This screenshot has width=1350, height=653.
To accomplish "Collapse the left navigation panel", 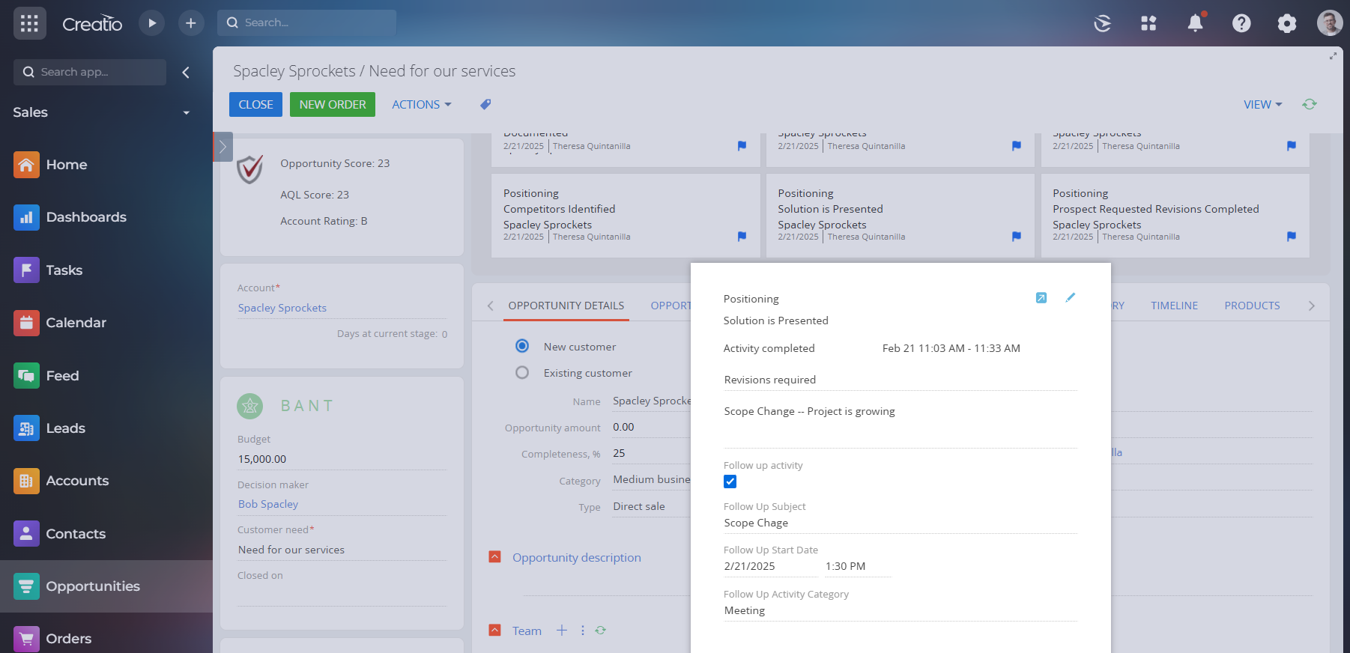I will (186, 72).
